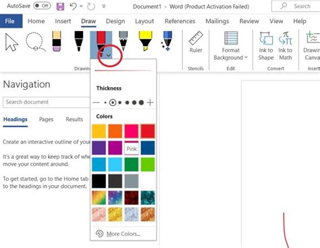Undo the last action
This screenshot has width=320, height=248.
73,6
